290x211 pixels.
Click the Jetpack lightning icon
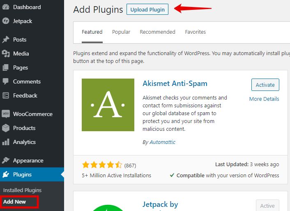6,21
